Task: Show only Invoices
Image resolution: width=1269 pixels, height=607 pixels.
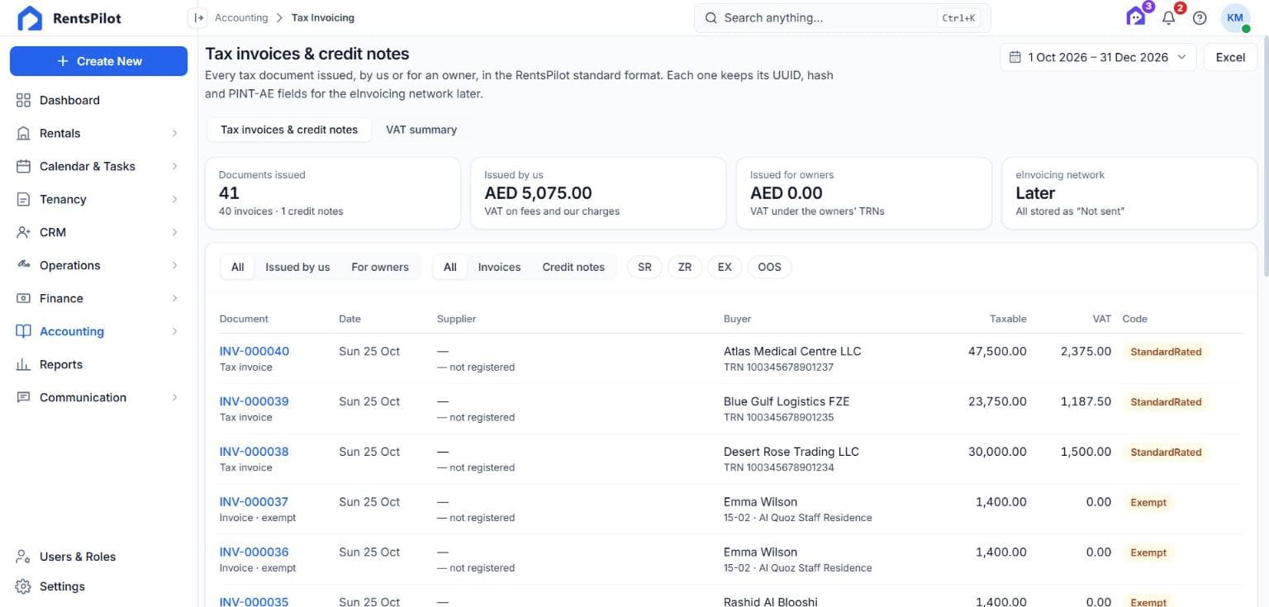Action: tap(499, 267)
